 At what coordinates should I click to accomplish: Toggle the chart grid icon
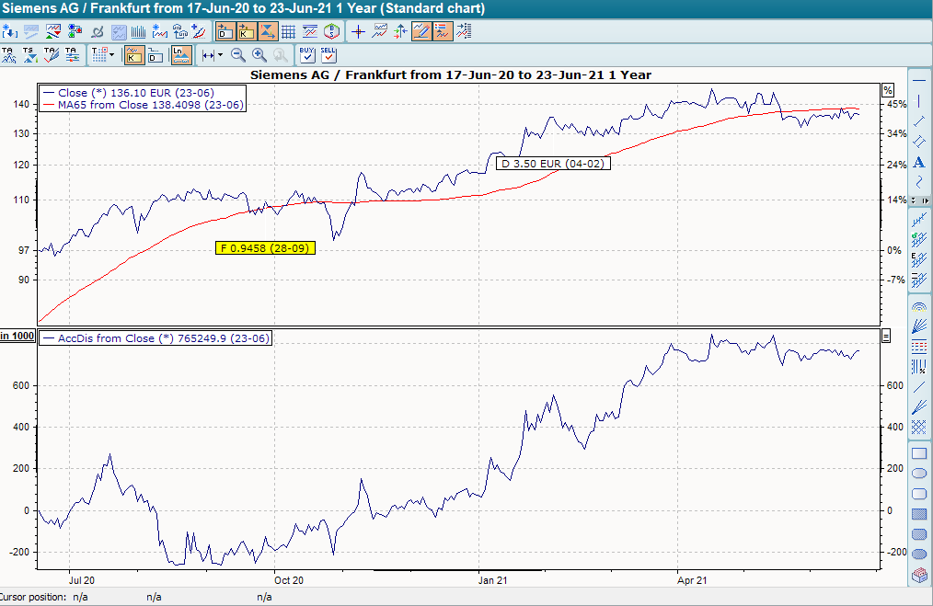(287, 30)
